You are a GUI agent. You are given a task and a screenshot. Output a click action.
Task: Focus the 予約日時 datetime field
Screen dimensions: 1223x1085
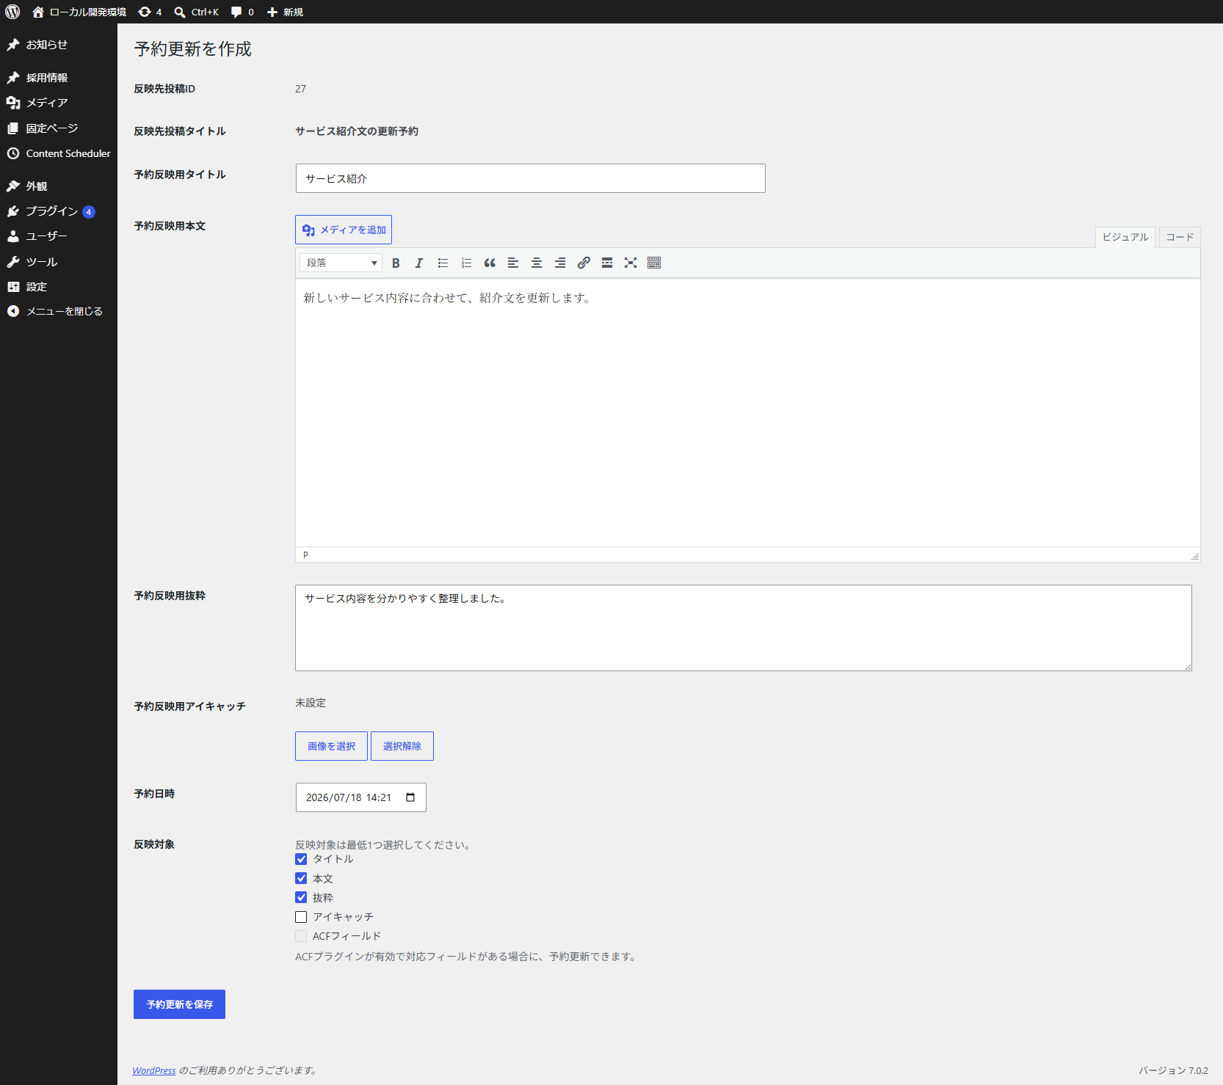[x=360, y=797]
